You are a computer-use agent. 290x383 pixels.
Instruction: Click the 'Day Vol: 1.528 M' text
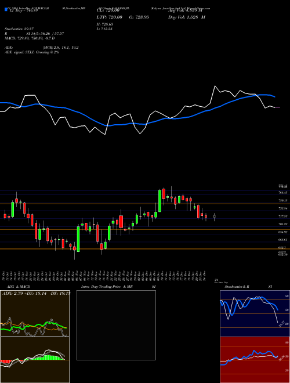coord(187,17)
